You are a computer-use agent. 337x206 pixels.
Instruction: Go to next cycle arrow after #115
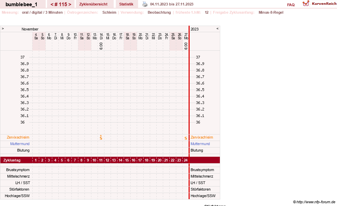coord(70,4)
